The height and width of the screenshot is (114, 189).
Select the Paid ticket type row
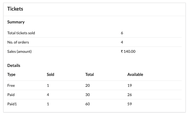pyautogui.click(x=11, y=95)
